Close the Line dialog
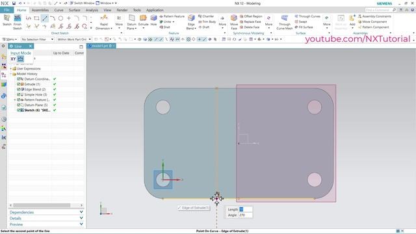 point(31,46)
